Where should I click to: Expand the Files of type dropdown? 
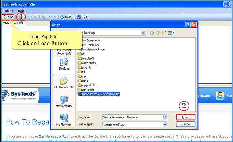click(x=165, y=124)
